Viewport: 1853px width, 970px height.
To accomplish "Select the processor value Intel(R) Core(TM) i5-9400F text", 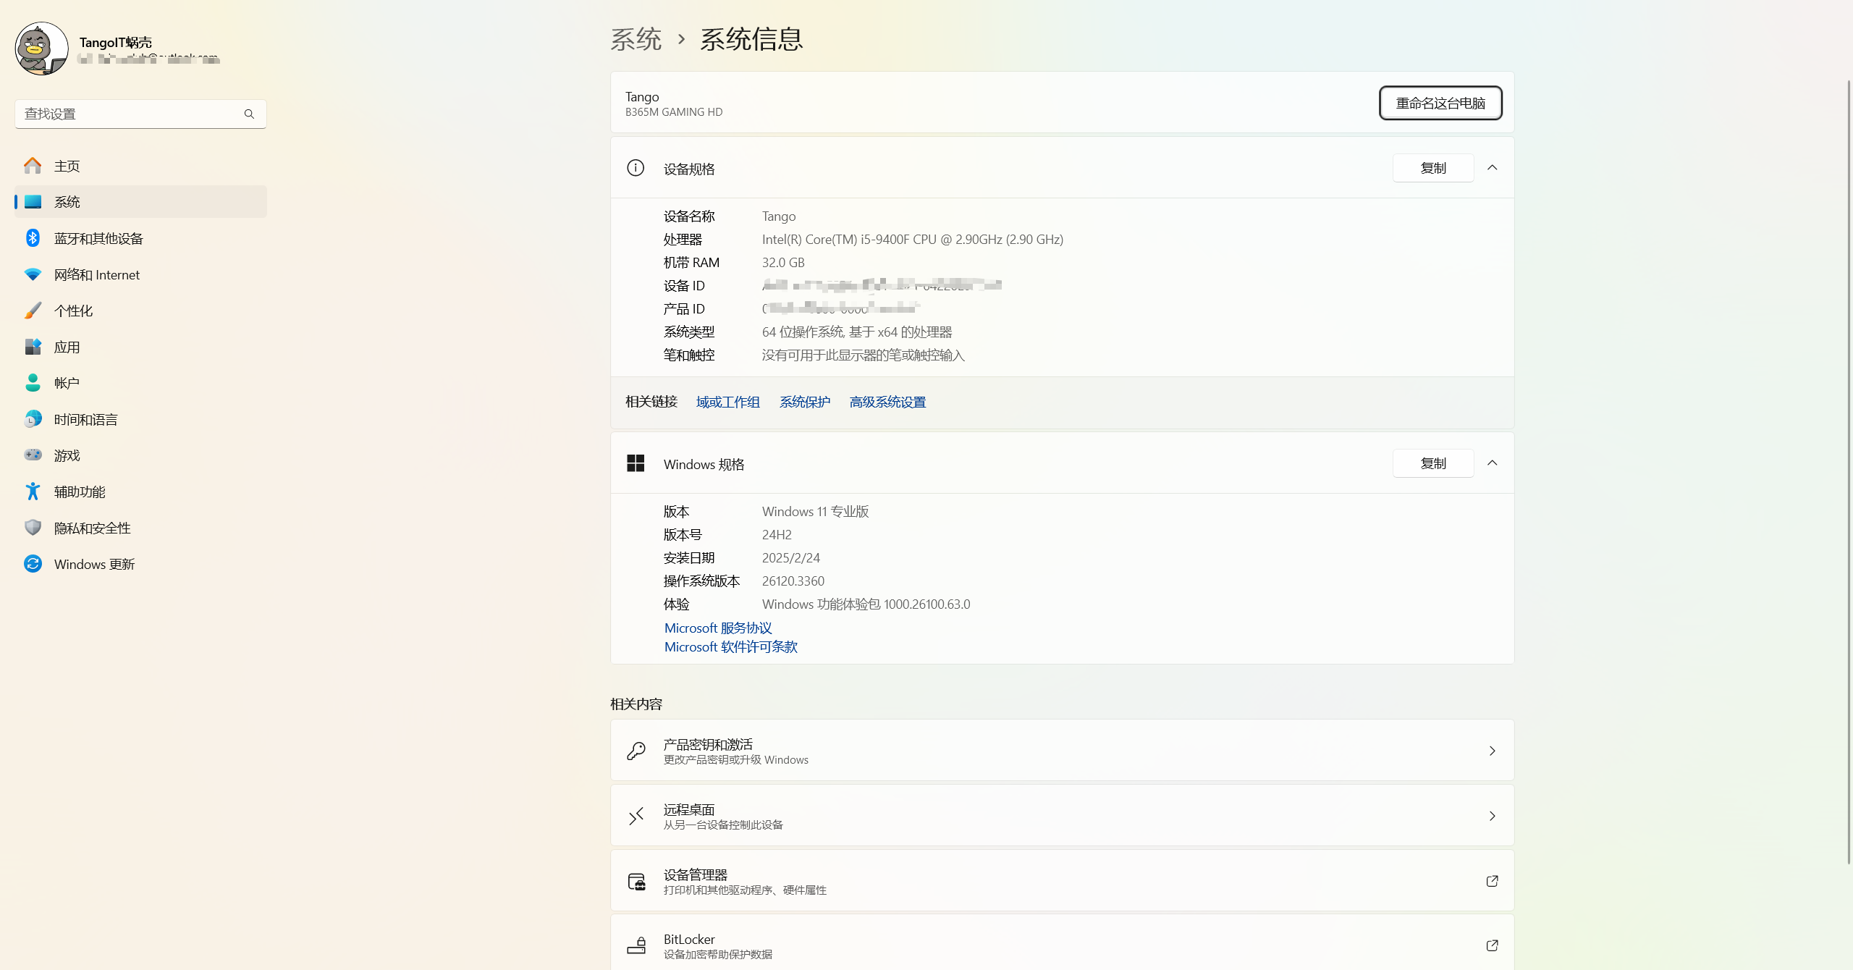I will pos(913,240).
